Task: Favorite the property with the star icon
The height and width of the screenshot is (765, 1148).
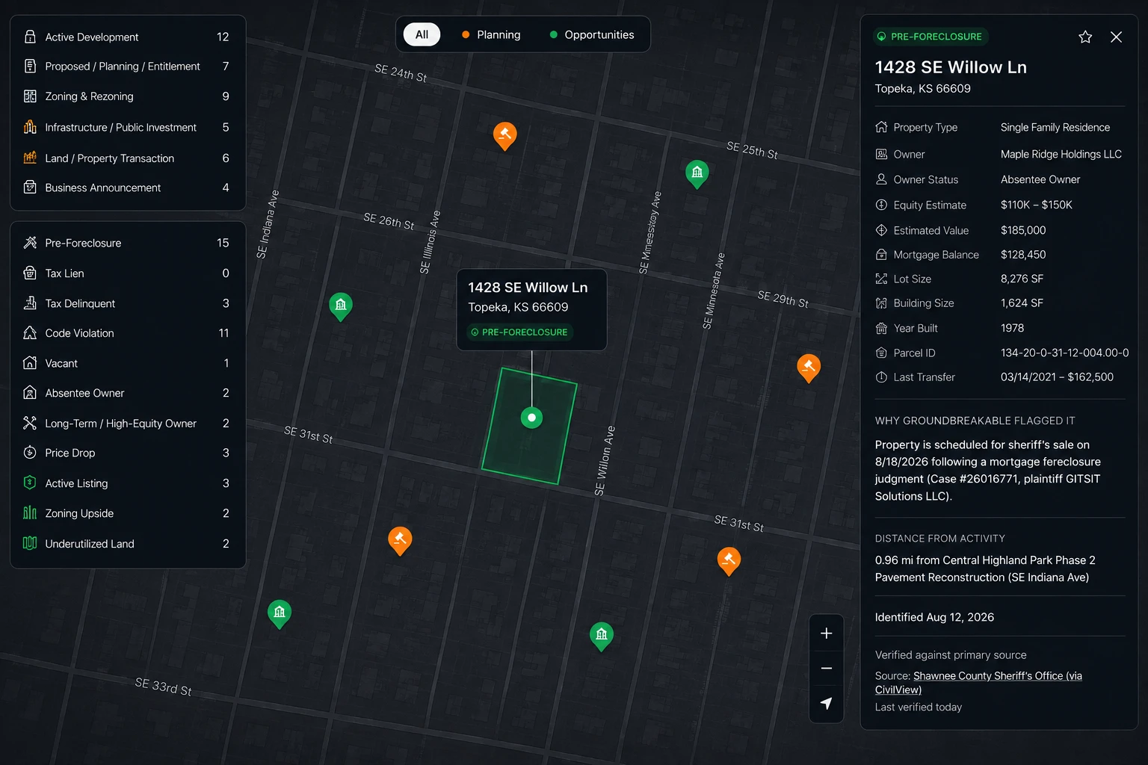Action: click(1085, 37)
